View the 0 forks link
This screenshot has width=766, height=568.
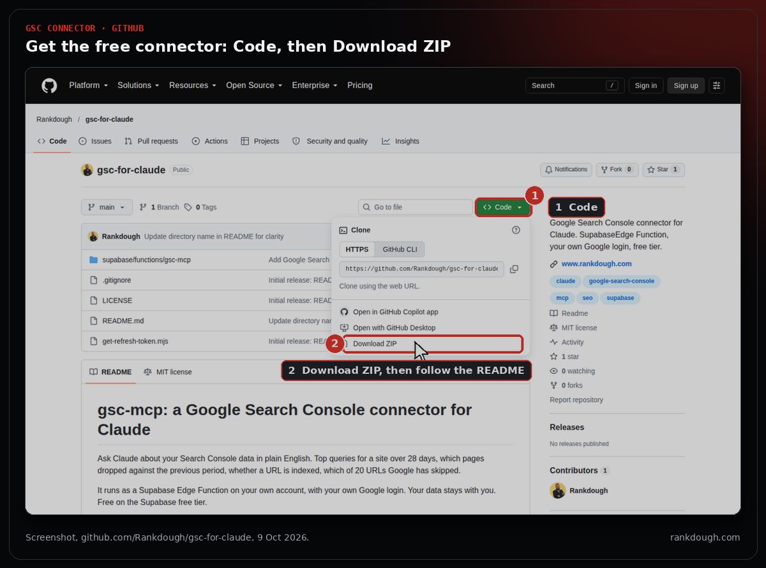coord(566,385)
